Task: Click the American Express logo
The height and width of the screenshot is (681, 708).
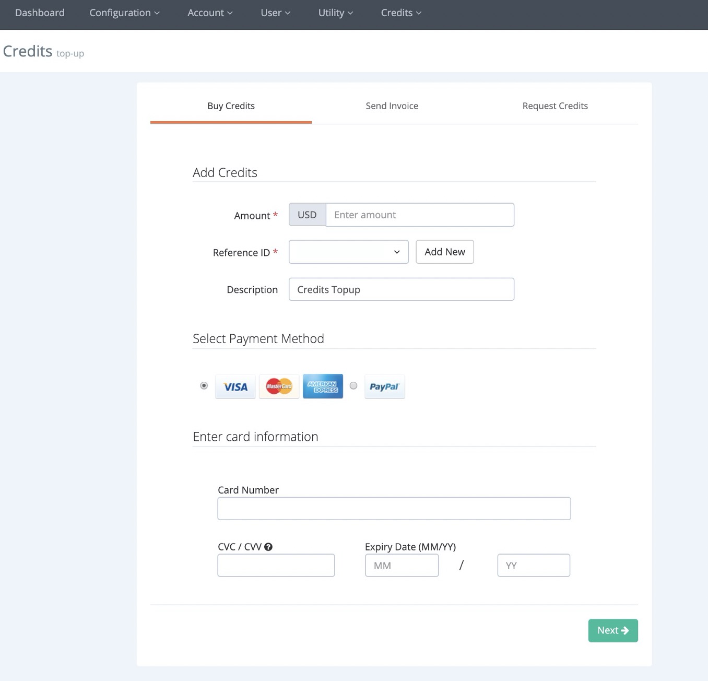Action: tap(323, 386)
